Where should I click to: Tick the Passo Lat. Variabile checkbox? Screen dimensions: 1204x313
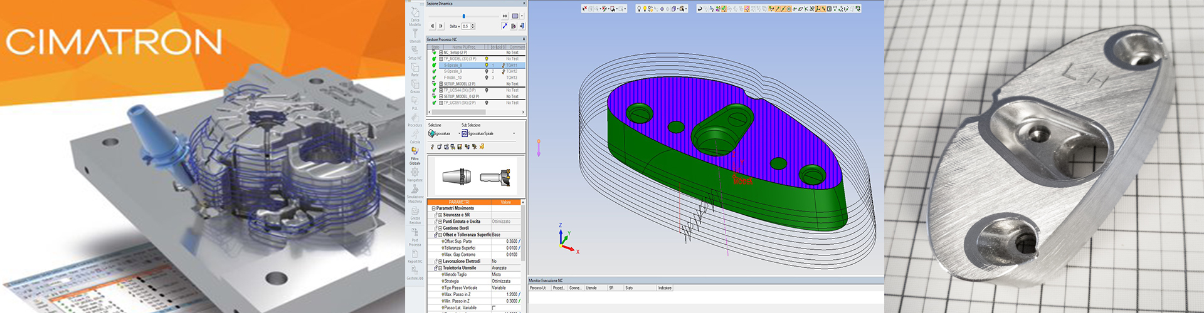pos(494,307)
